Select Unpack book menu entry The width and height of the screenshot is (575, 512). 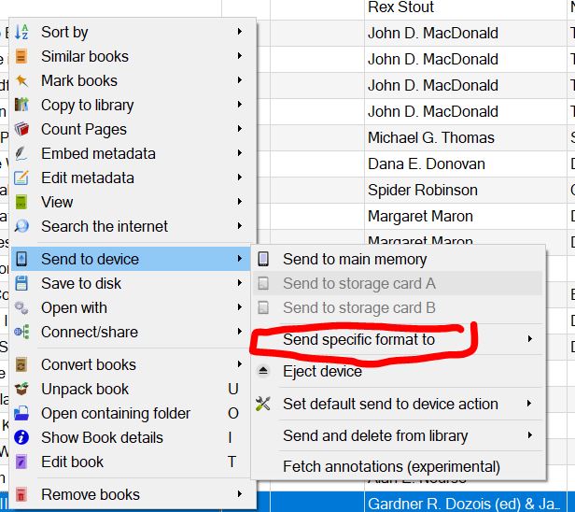pyautogui.click(x=85, y=389)
